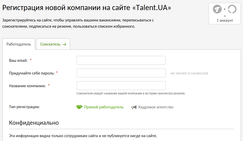Viewport: 243px width, 141px height.
Task: Click the Ваш email label
Action: click(x=18, y=60)
